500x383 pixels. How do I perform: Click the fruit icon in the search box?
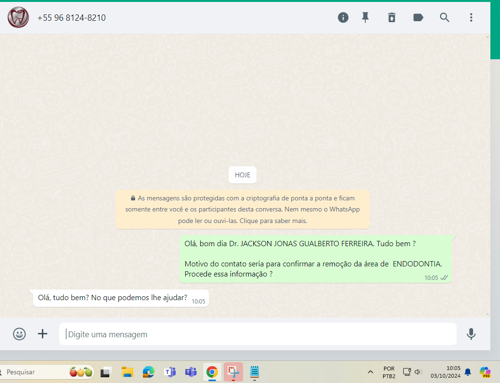81,372
